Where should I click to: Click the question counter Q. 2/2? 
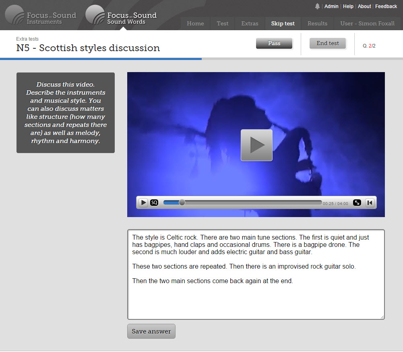(369, 46)
